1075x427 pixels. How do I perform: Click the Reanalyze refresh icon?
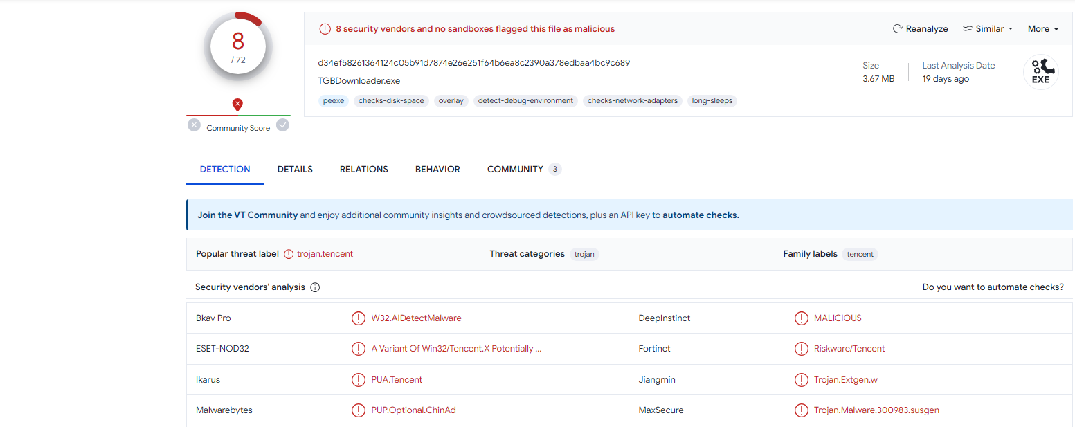pos(898,29)
